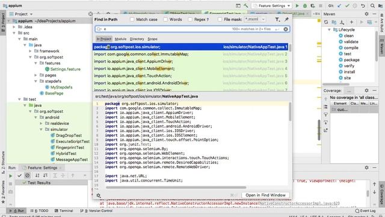Run the Feature: Settings configuration
The height and width of the screenshot is (217, 385).
pyautogui.click(x=297, y=5)
